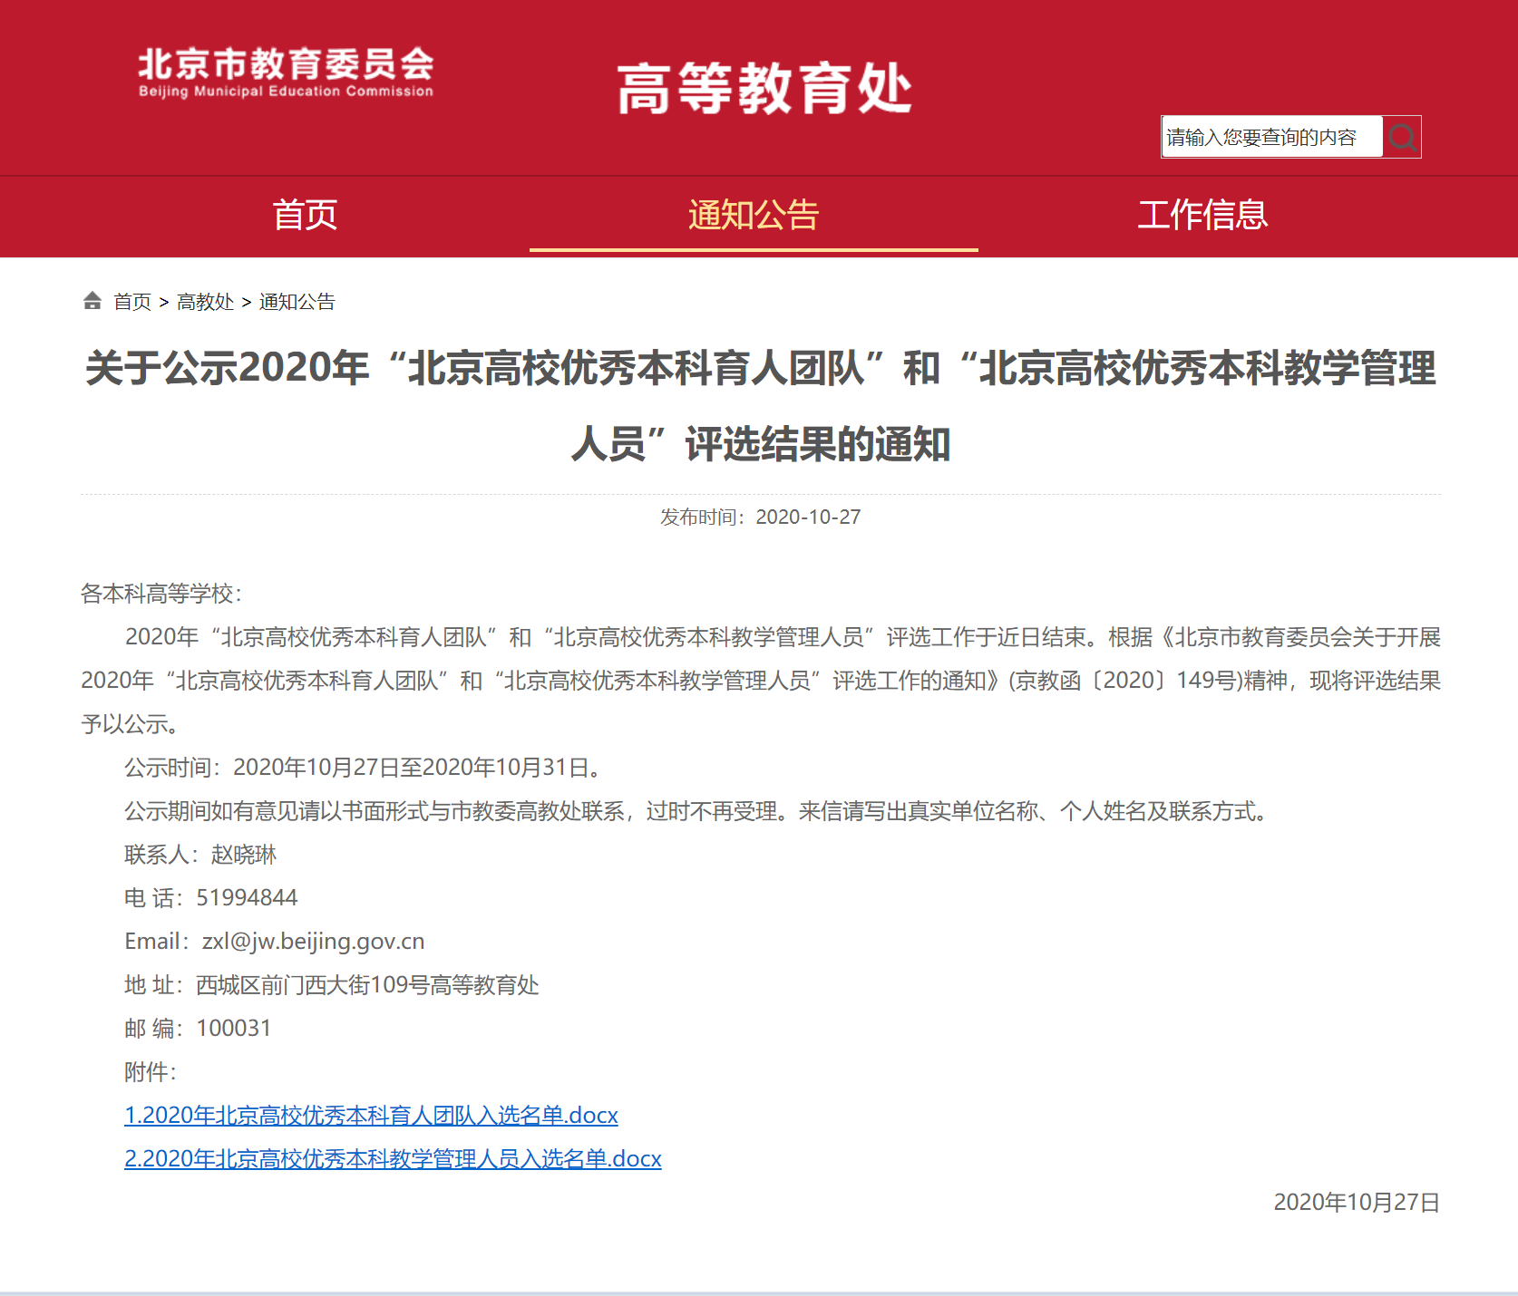1518x1296 pixels.
Task: Open the 首页 navigation tab
Action: click(x=305, y=215)
